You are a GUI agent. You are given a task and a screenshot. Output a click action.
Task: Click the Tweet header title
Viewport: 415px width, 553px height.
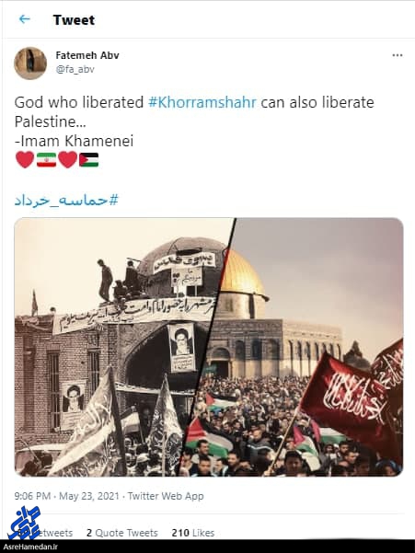tap(74, 19)
